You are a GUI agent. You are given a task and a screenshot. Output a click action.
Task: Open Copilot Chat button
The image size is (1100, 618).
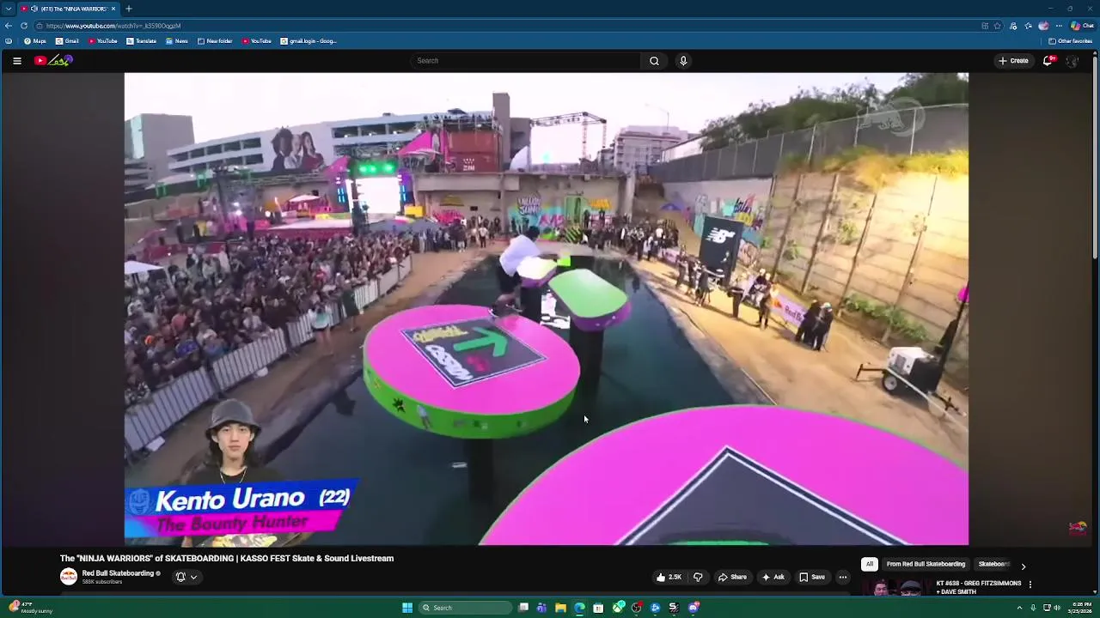click(1082, 26)
